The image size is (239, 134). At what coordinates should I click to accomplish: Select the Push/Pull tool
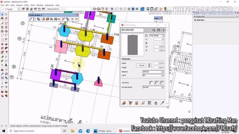tap(6, 44)
